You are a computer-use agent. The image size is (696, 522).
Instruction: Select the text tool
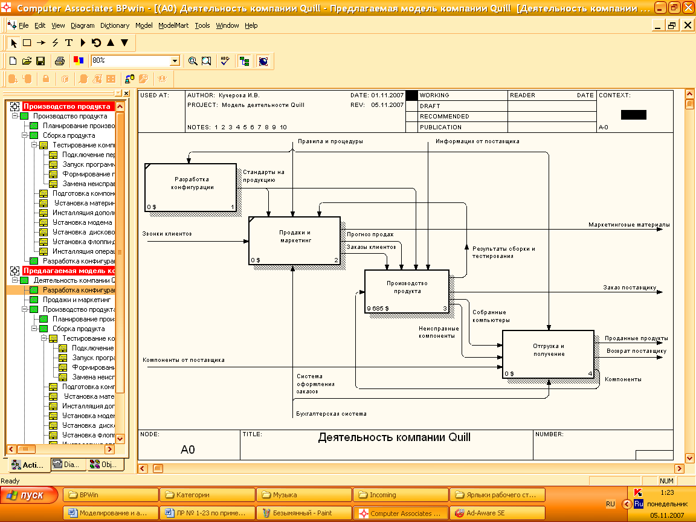click(x=68, y=43)
